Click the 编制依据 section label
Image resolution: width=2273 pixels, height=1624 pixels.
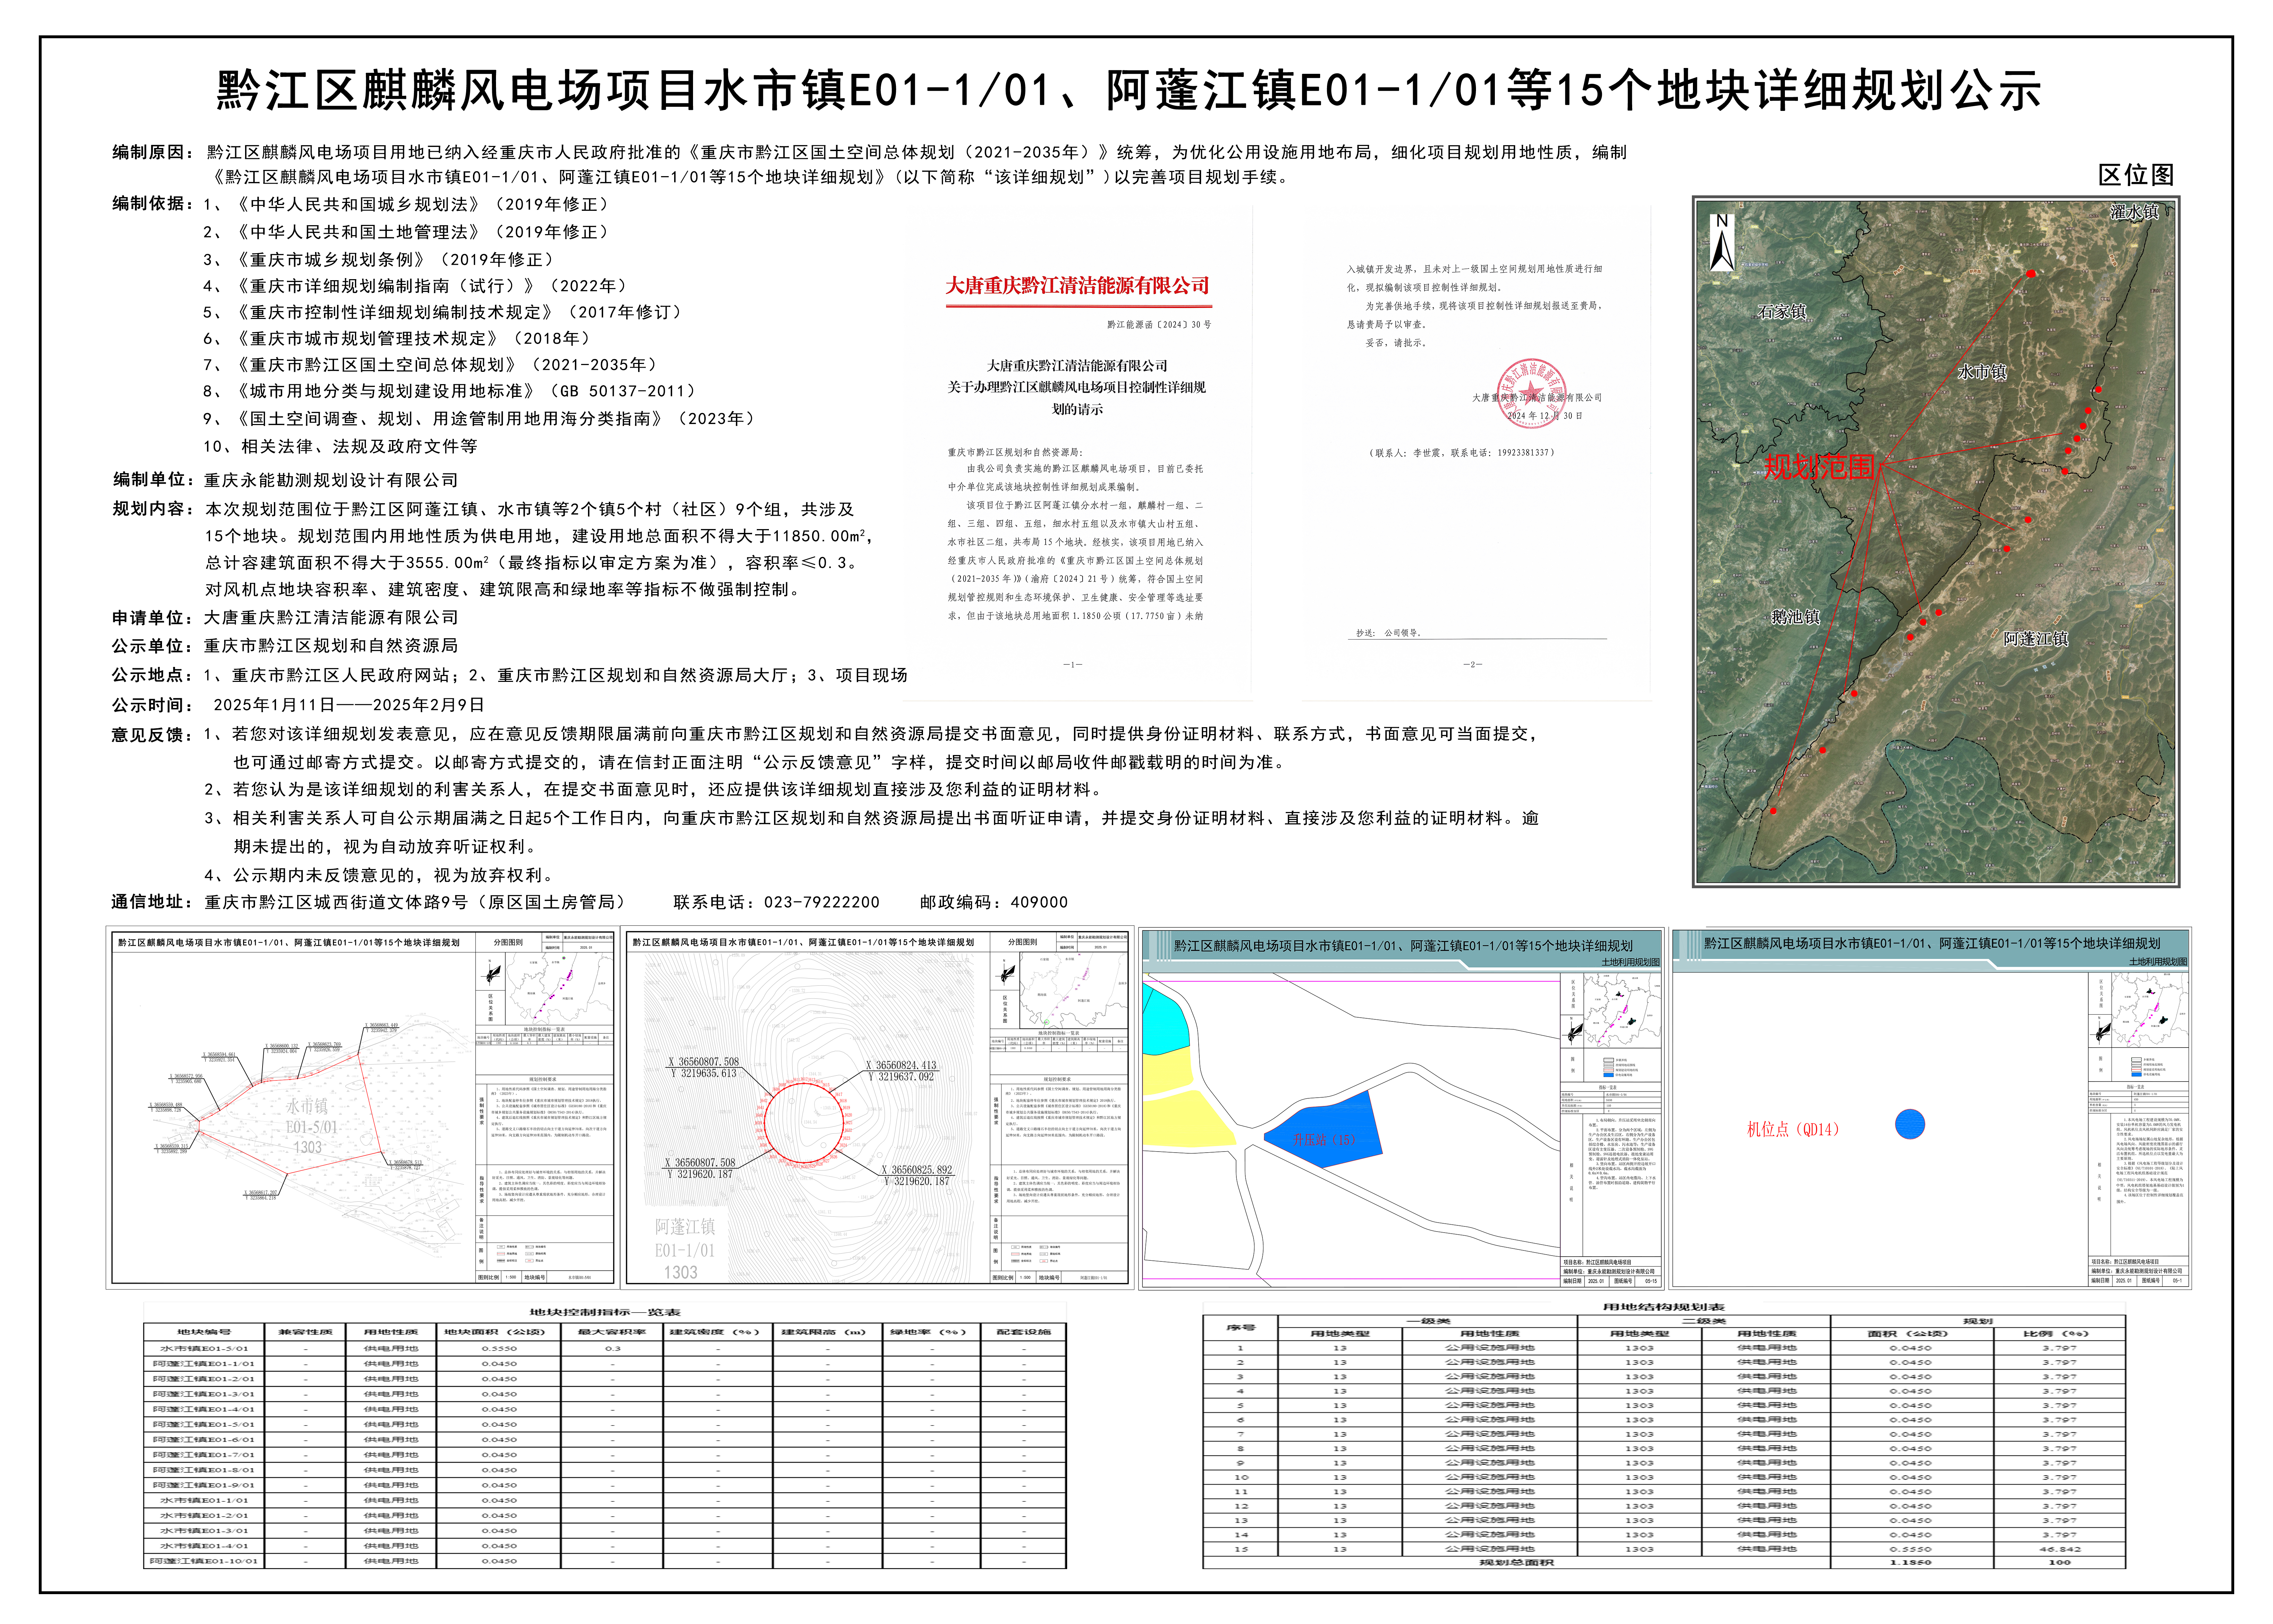coord(153,203)
